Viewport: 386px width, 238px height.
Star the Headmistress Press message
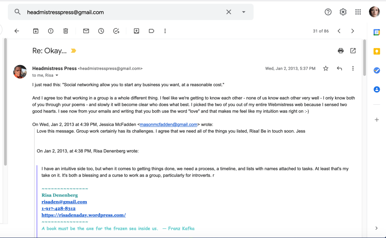(x=326, y=69)
